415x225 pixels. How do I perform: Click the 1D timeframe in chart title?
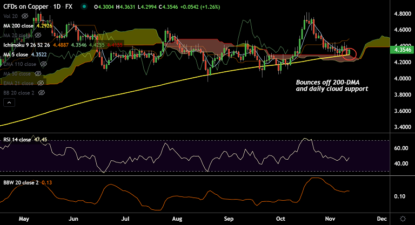click(57, 6)
